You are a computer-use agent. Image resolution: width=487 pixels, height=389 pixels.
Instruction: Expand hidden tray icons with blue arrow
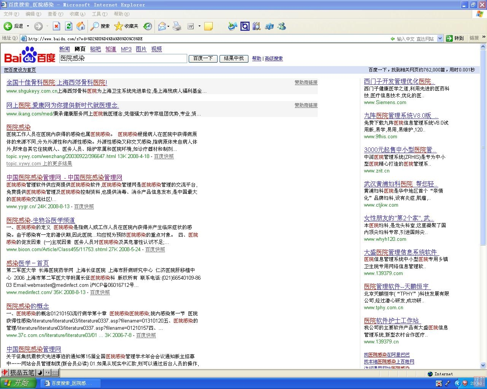458,383
